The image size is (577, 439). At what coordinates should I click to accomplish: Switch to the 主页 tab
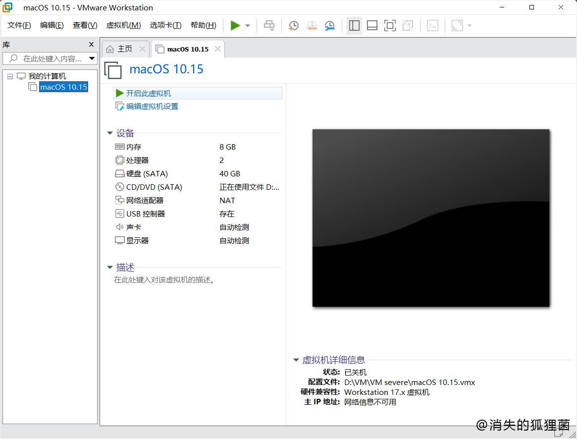pos(124,49)
